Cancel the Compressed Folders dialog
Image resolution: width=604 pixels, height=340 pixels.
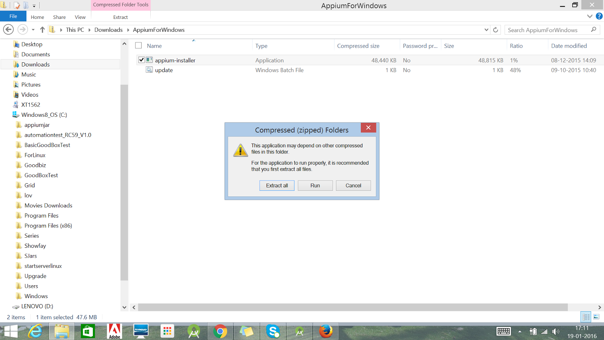(x=353, y=185)
